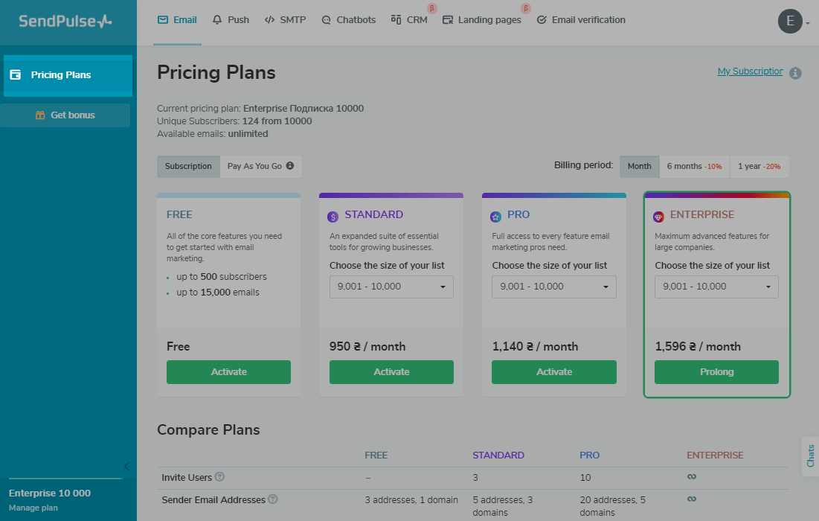Viewport: 819px width, 521px height.
Task: Select the 6 months billing period
Action: click(695, 166)
